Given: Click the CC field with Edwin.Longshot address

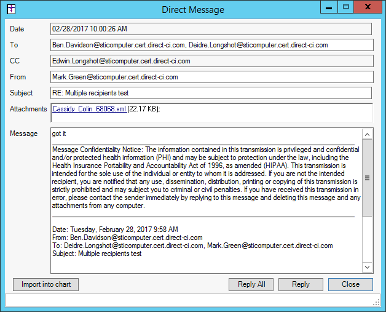Looking at the screenshot, I should click(x=211, y=61).
